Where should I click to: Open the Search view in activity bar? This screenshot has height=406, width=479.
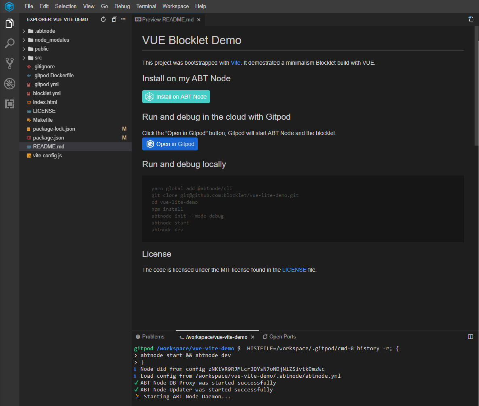pos(10,43)
